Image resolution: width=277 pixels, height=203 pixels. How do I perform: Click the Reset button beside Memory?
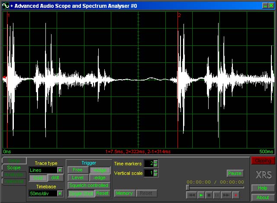pos(146,193)
